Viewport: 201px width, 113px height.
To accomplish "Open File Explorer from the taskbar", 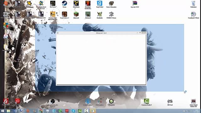I will [x=8, y=111].
